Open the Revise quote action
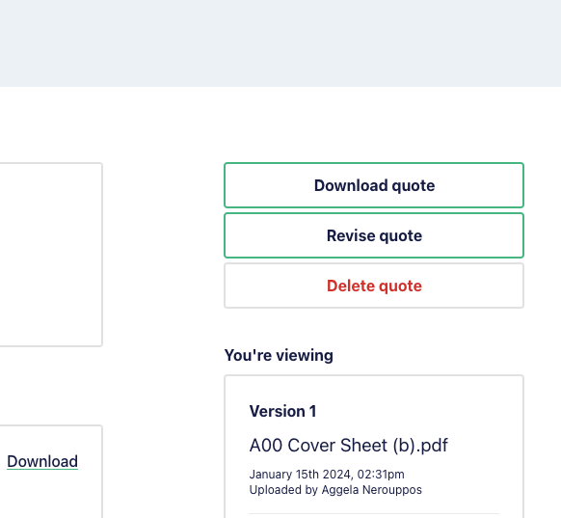Viewport: 561px width, 518px height. pyautogui.click(x=374, y=235)
